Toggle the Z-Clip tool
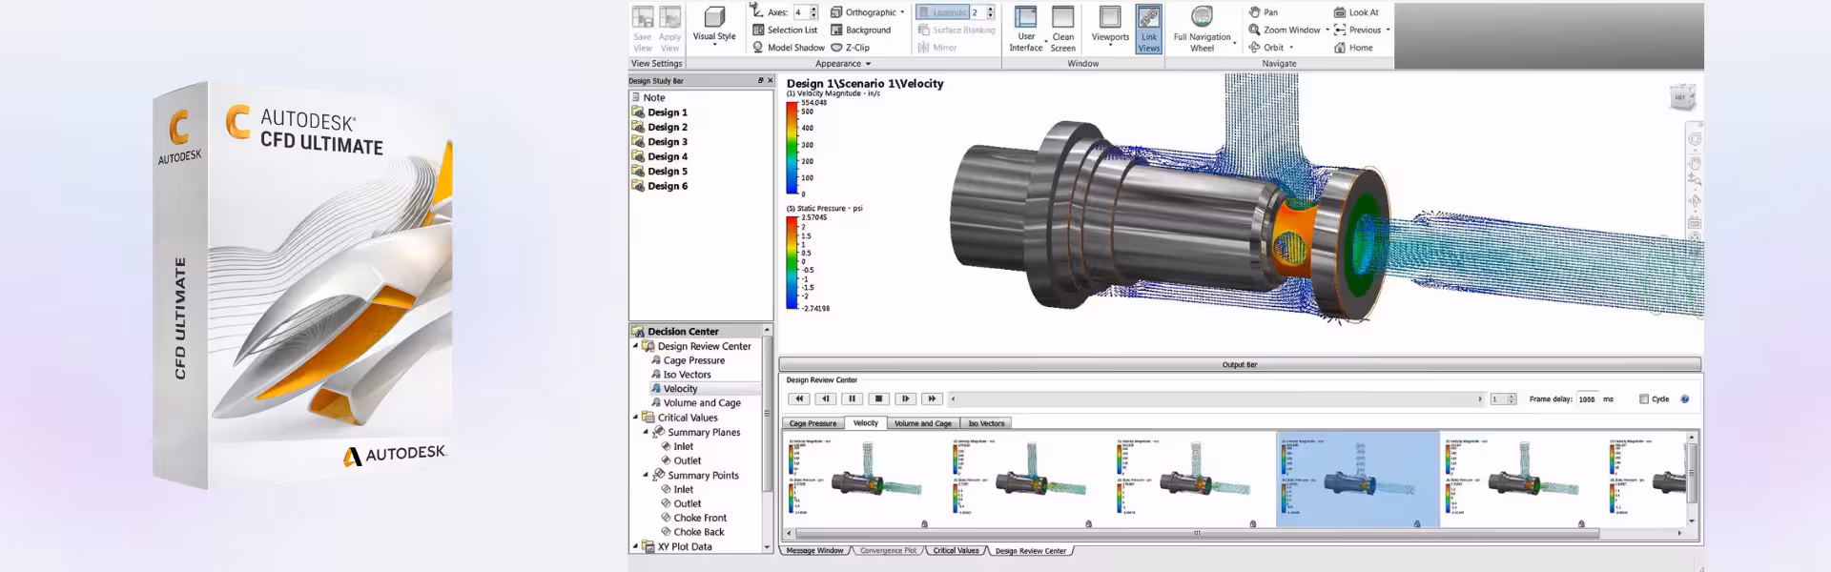Screen dimensions: 1831x572 coord(850,47)
